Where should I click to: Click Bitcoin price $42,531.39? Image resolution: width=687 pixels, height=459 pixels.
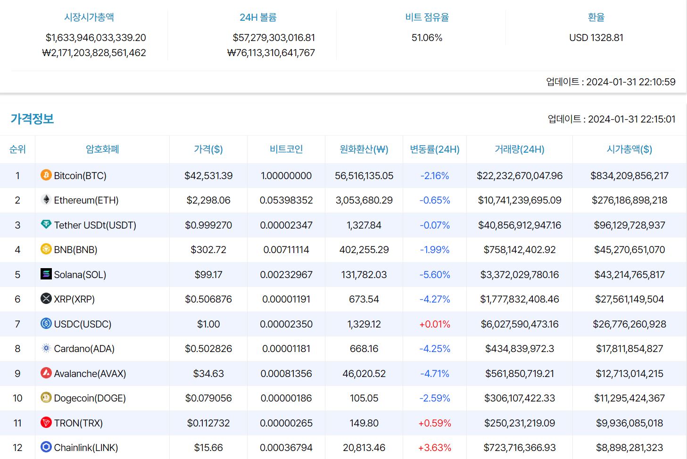click(x=208, y=176)
